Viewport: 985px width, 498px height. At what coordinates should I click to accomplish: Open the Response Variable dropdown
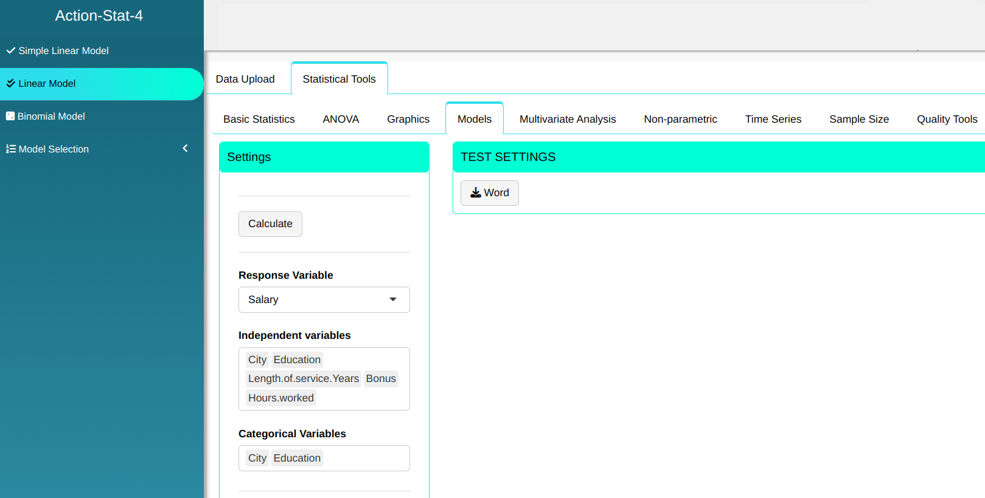click(x=324, y=299)
